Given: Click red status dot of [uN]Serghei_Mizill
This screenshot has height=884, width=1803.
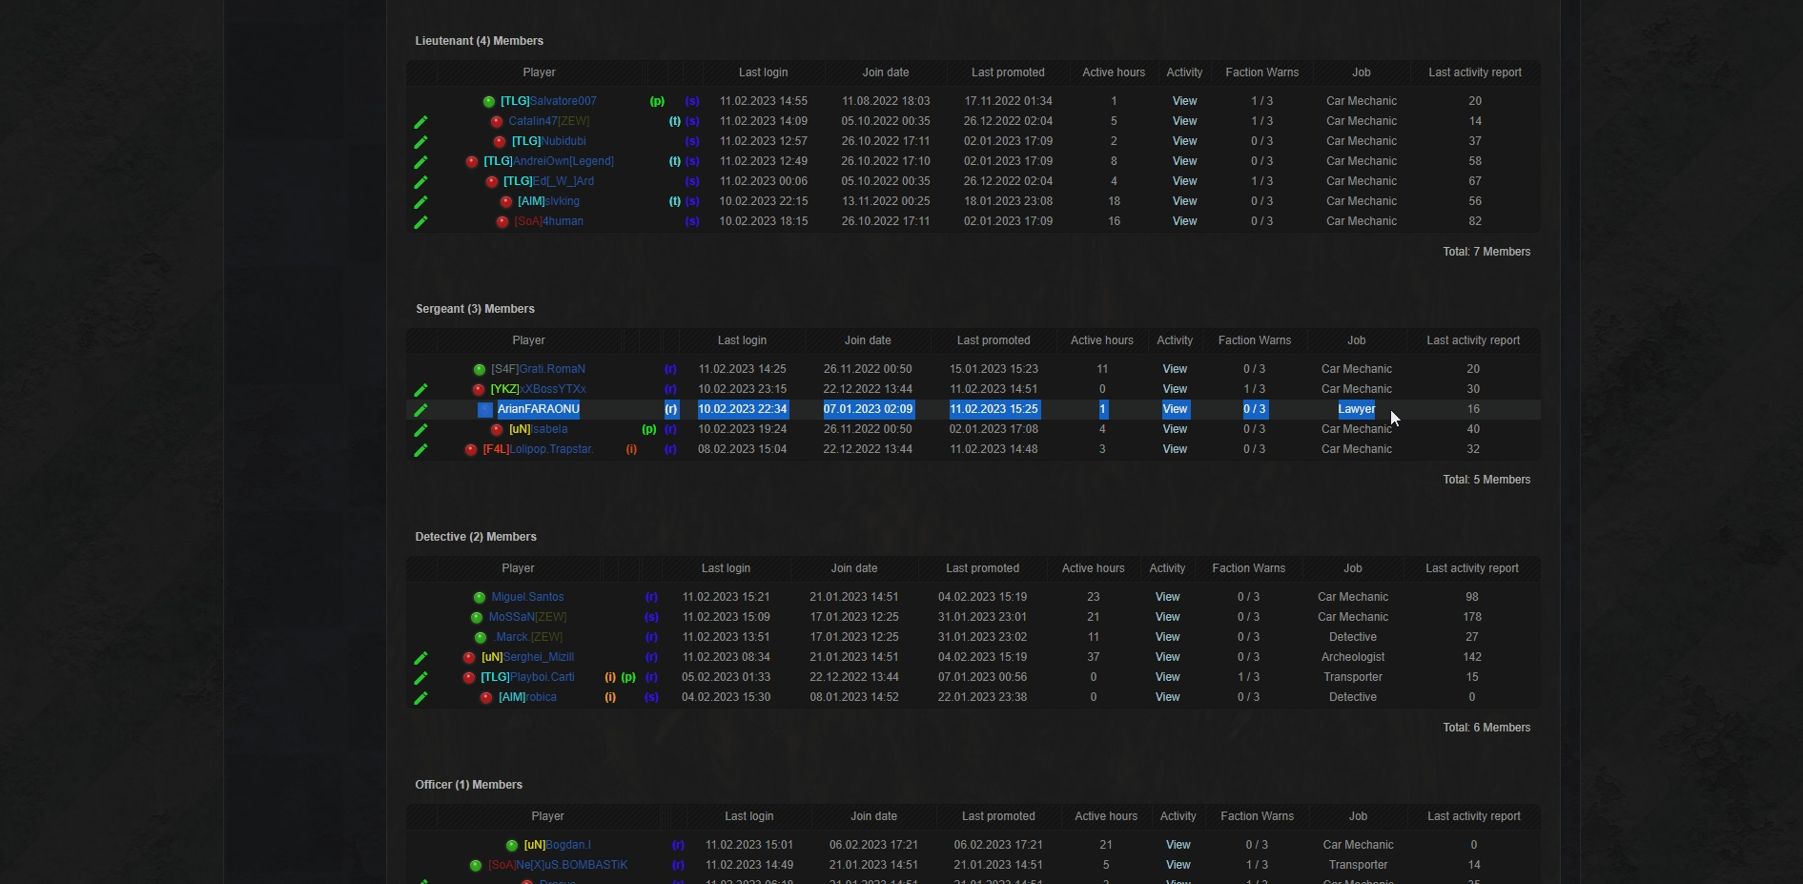Looking at the screenshot, I should click(x=469, y=658).
